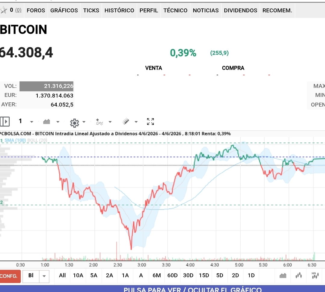Click the VOL value 21.316,226
This screenshot has width=325, height=292.
pyautogui.click(x=59, y=86)
